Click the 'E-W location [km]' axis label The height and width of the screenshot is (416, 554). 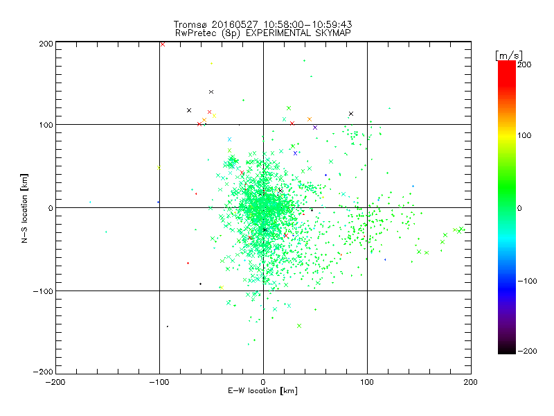click(263, 391)
